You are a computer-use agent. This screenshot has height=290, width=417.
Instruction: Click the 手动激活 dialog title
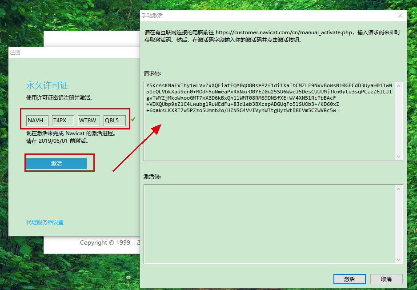click(152, 16)
